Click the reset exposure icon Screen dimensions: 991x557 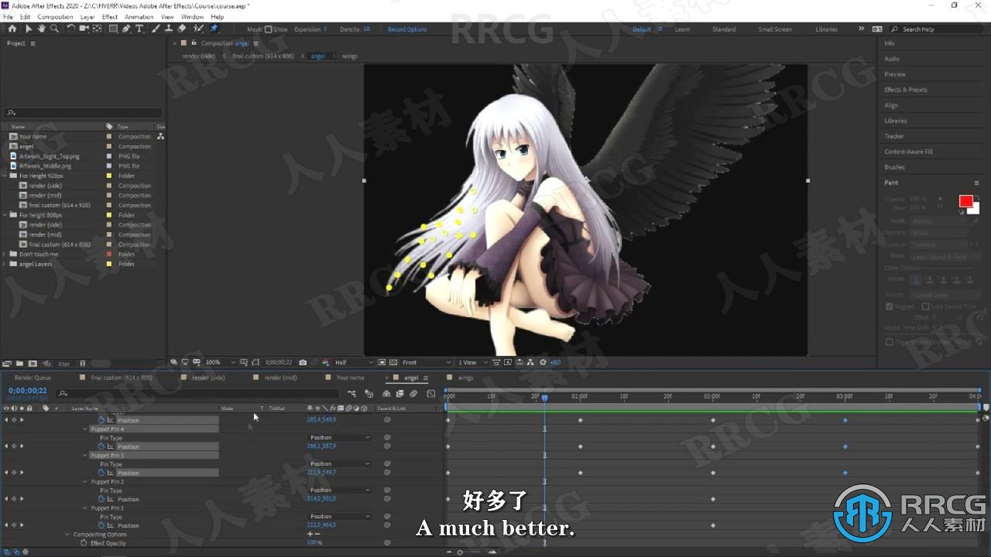pyautogui.click(x=544, y=362)
